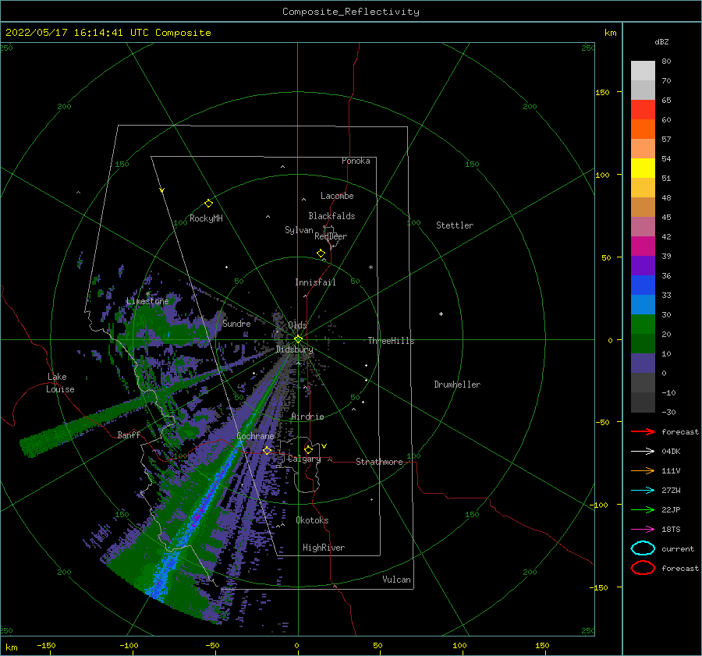The height and width of the screenshot is (656, 702).
Task: Click the dBZ legend heading
Action: pyautogui.click(x=661, y=41)
